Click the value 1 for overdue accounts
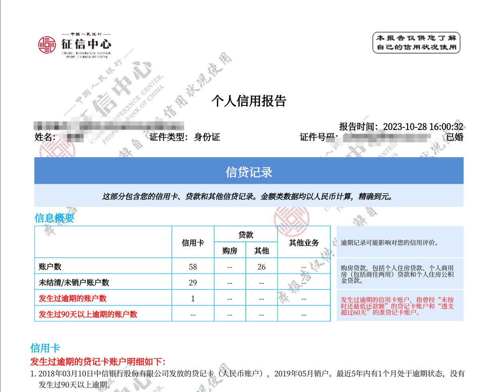 [x=193, y=299]
